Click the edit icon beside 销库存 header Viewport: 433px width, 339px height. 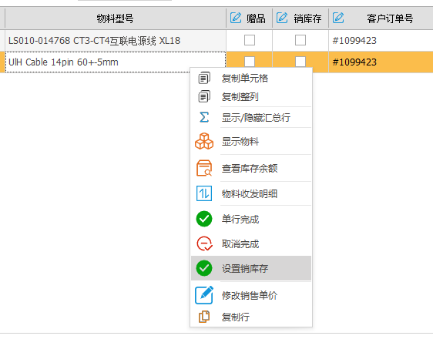[x=282, y=18]
